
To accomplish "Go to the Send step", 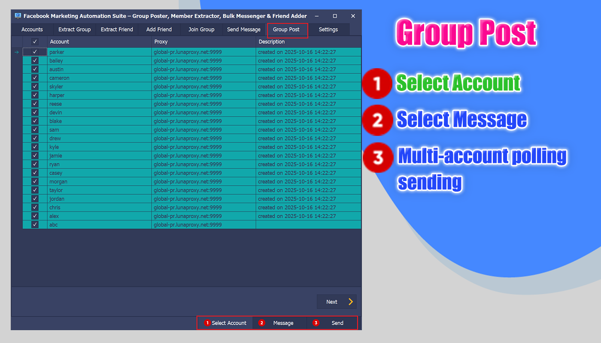I will tap(332, 323).
